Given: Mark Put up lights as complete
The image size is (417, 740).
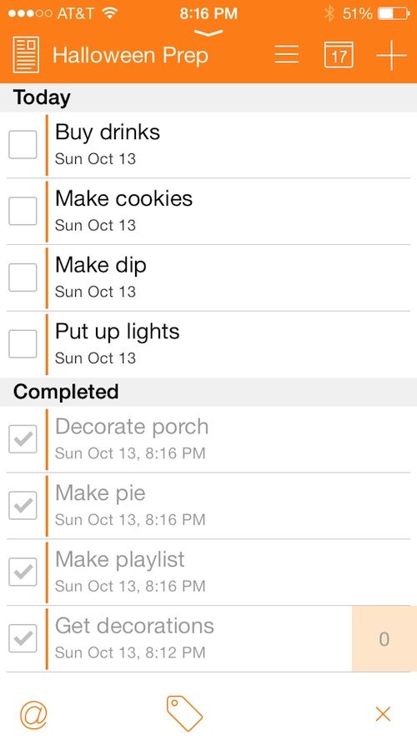Looking at the screenshot, I should tap(23, 344).
